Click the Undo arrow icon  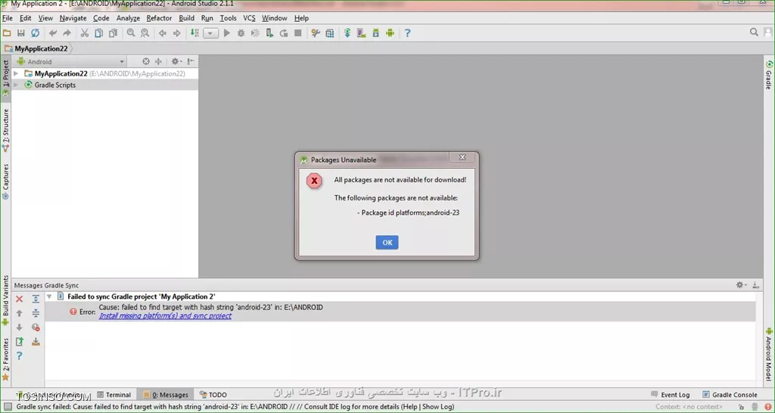(53, 33)
